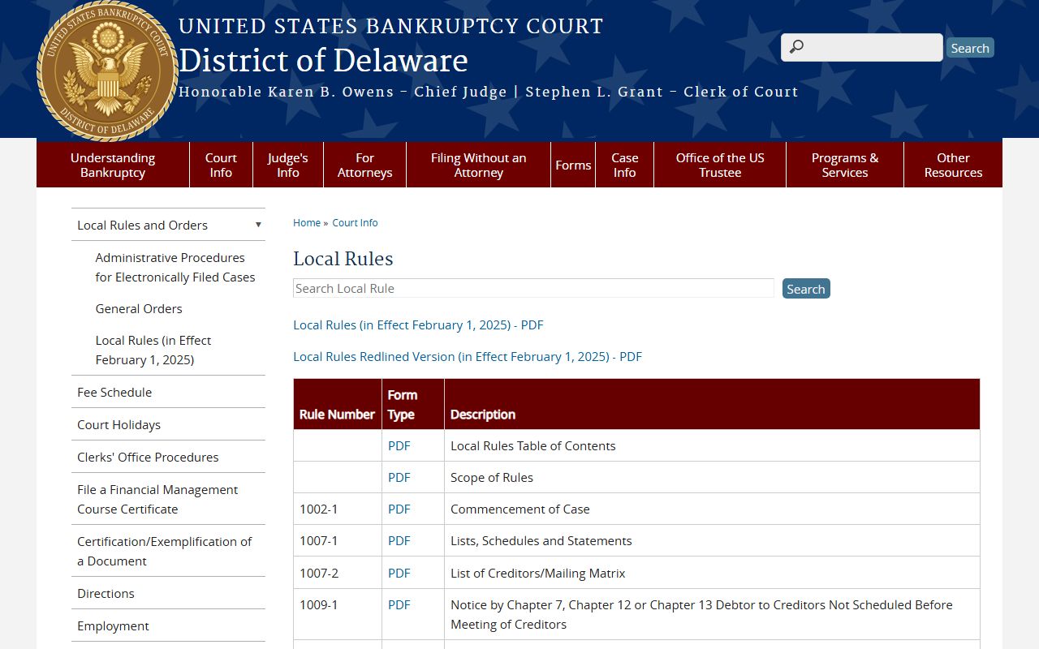The width and height of the screenshot is (1039, 649).
Task: Open Local Rules (in Effect February 1, 2025) sidebar link
Action: [x=153, y=350]
